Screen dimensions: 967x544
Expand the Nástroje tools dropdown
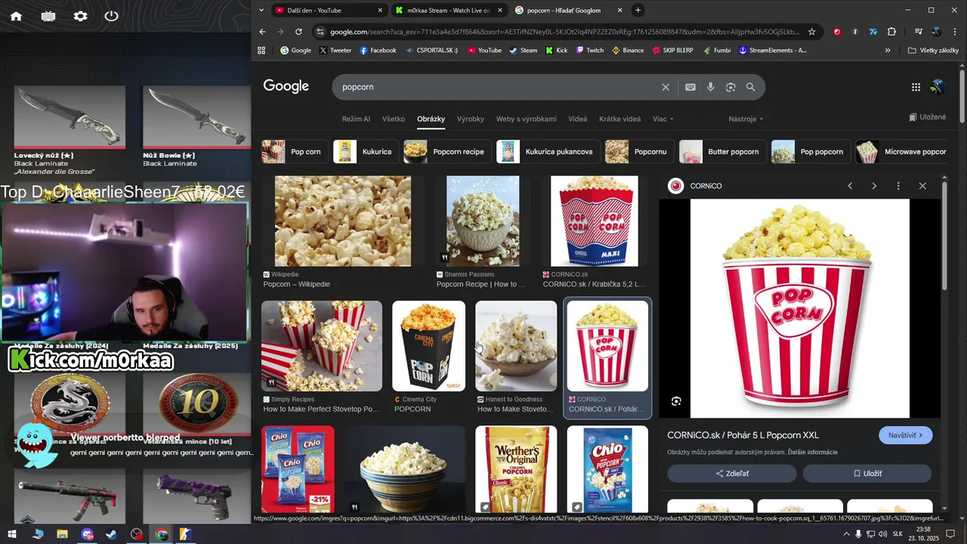pos(746,119)
